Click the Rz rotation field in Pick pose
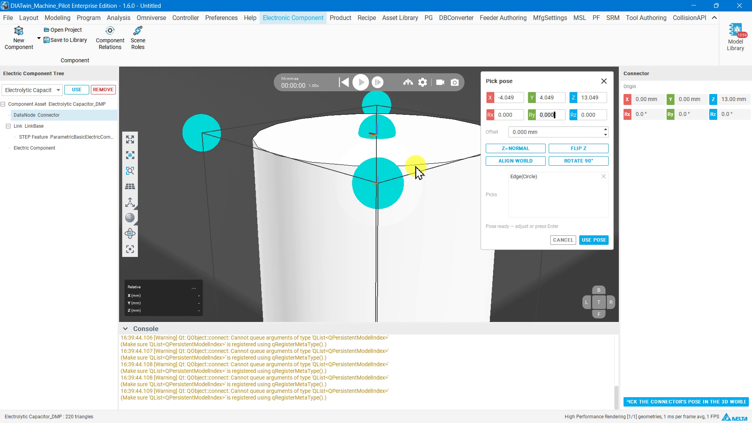This screenshot has width=752, height=423. (x=592, y=115)
